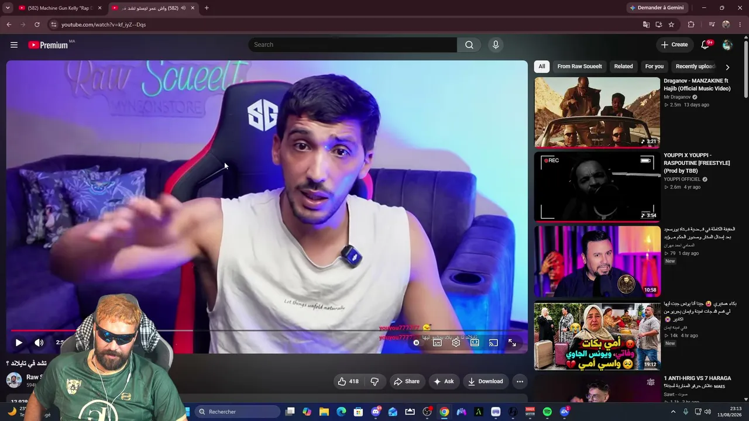Dislike this video

pos(374,381)
